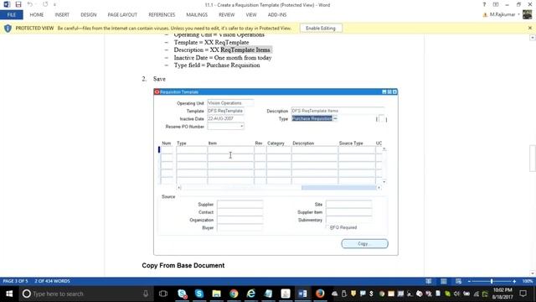Open Internet Explorer from taskbar

click(x=251, y=294)
